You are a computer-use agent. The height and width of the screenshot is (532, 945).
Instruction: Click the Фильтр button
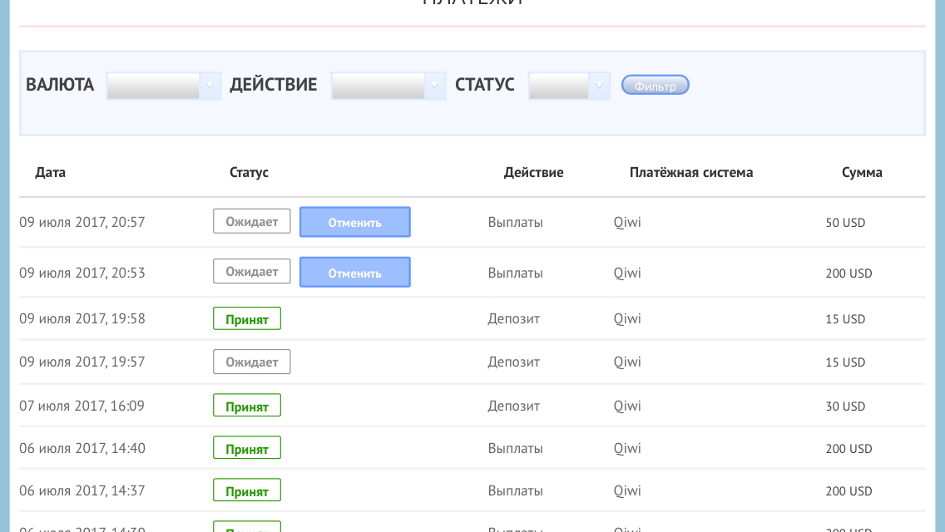tap(656, 86)
